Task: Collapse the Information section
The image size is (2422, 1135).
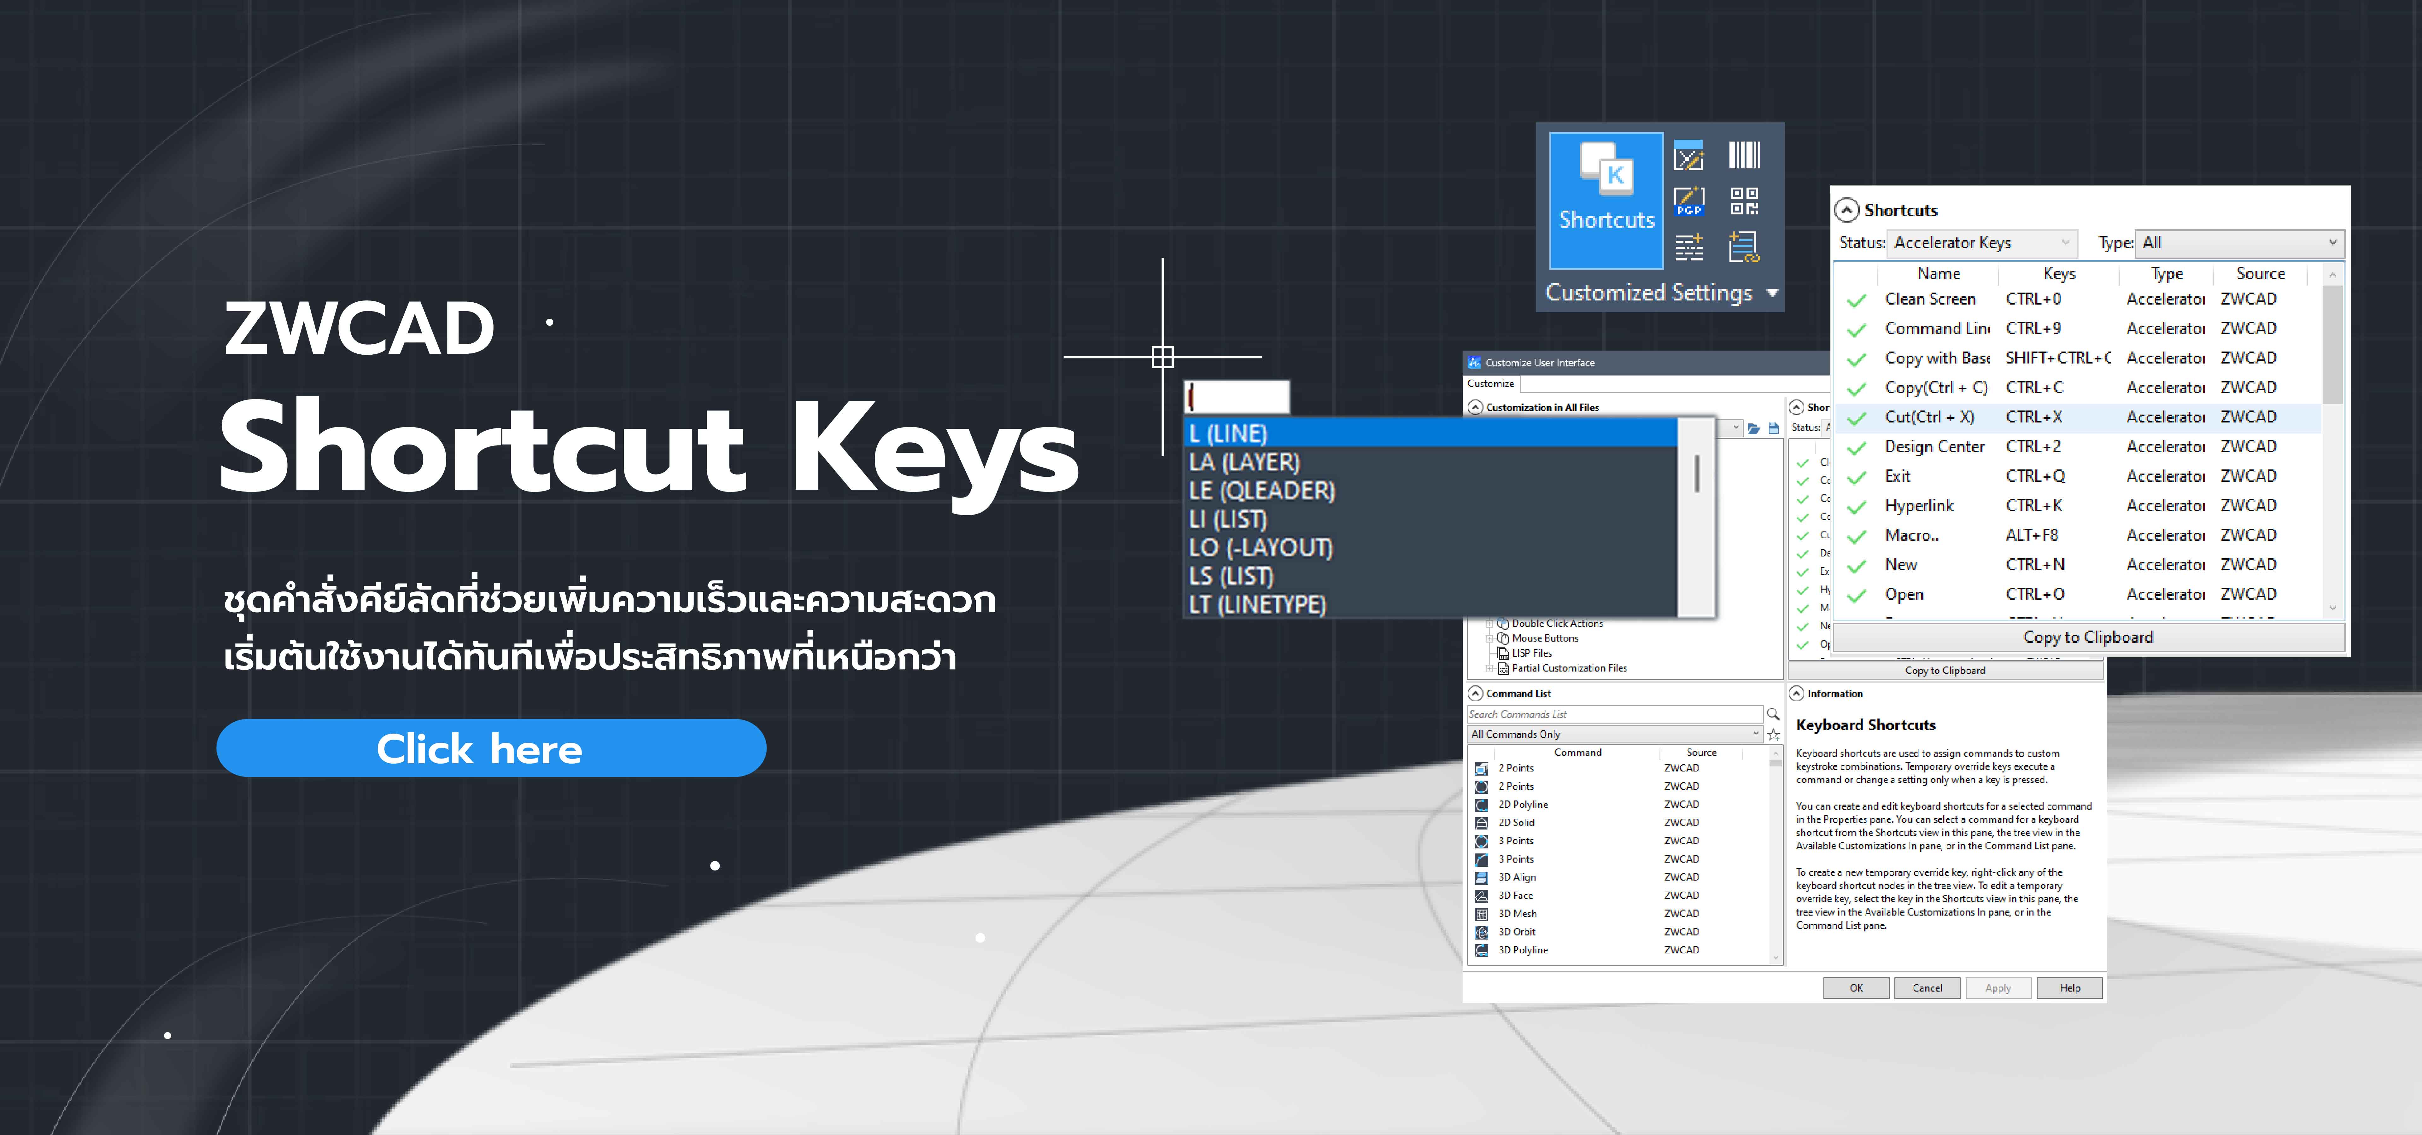Action: pos(1797,693)
